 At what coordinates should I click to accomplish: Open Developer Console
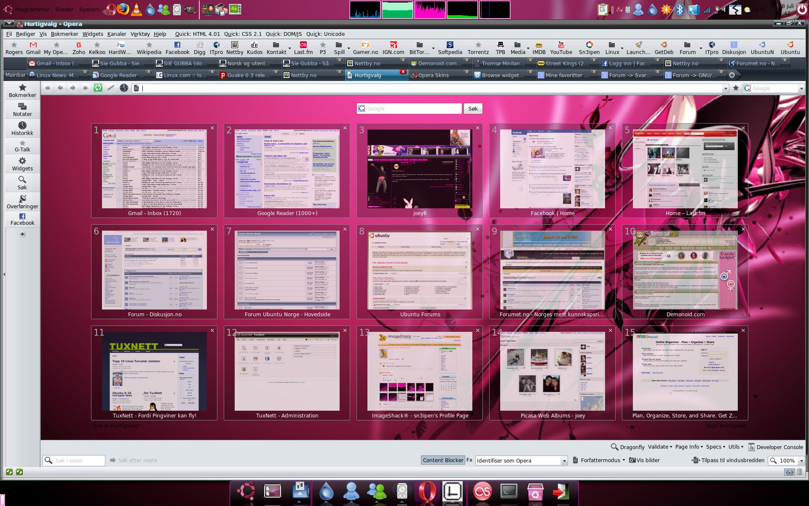coord(776,447)
